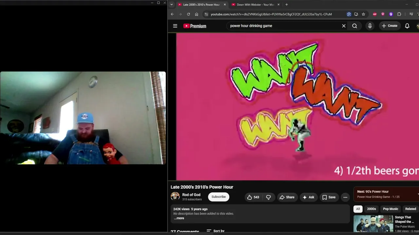Clear the search box with the X
Screen dimensions: 419x235
click(344, 26)
